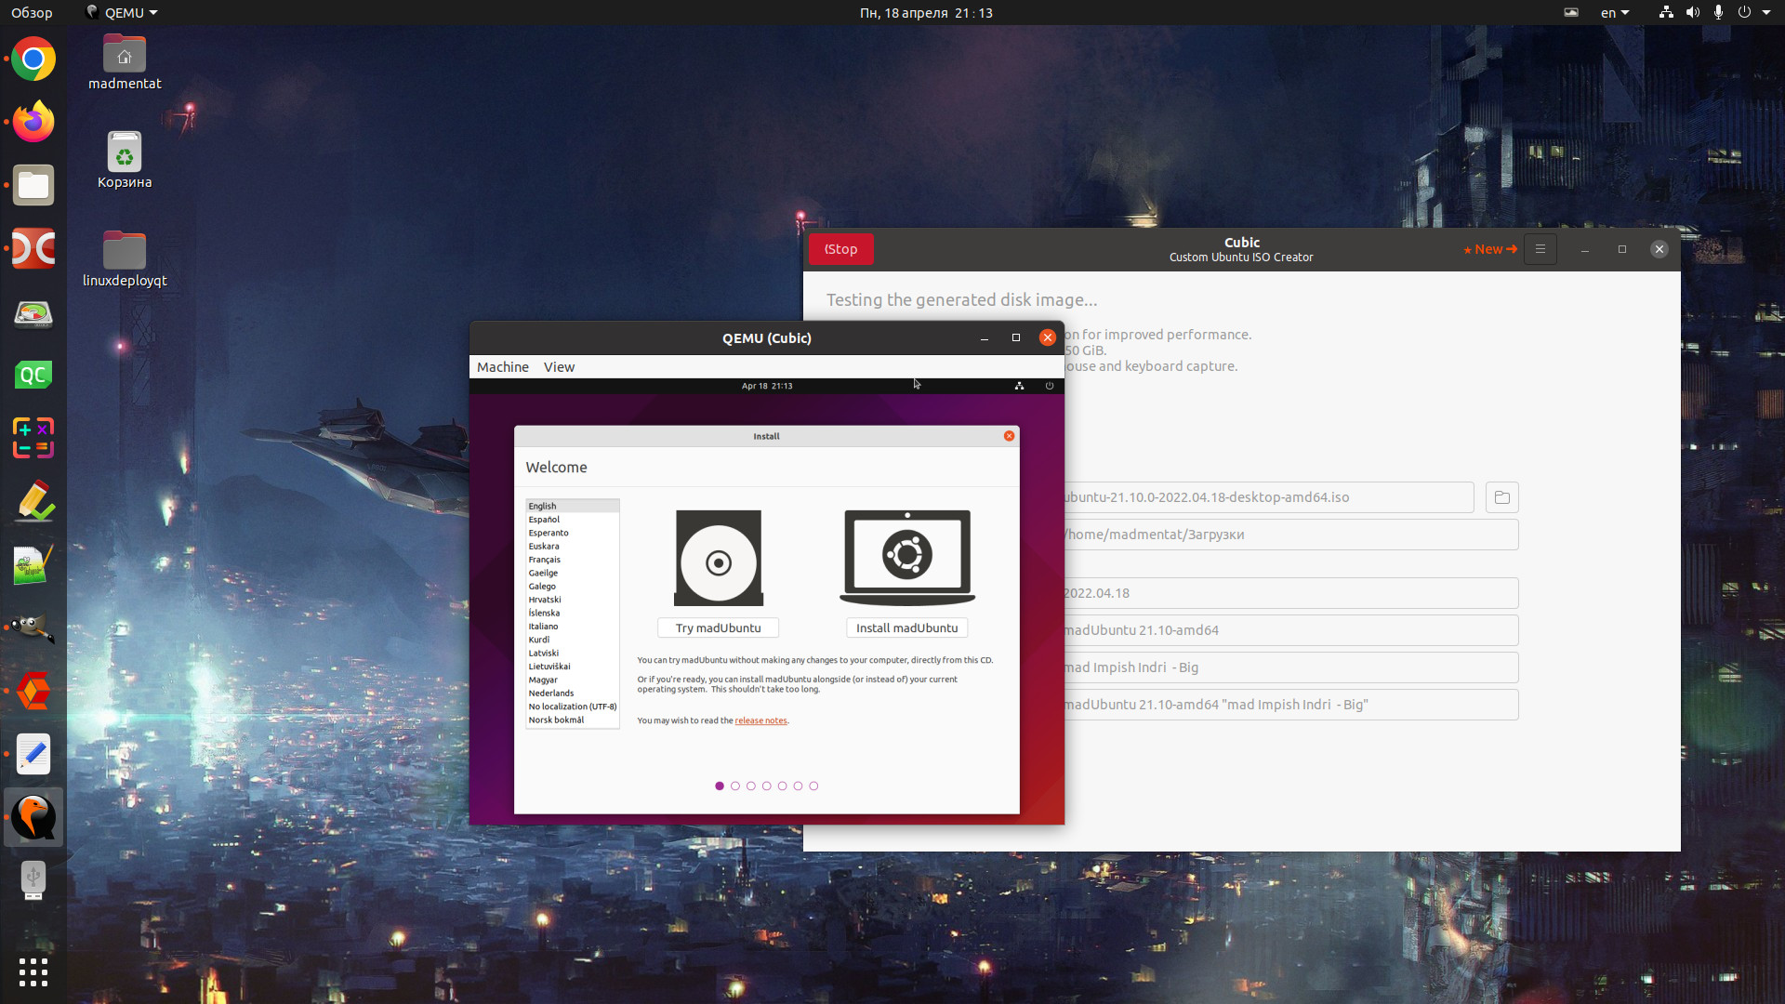Click the Try madUbuntu button
Screen dimensions: 1785x1004
[x=718, y=628]
